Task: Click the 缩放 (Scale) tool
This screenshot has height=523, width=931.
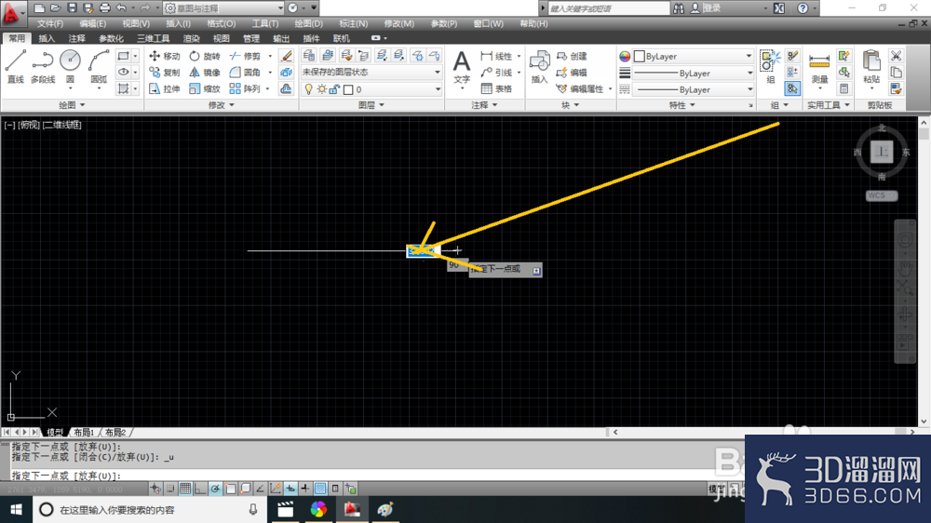Action: click(x=205, y=89)
